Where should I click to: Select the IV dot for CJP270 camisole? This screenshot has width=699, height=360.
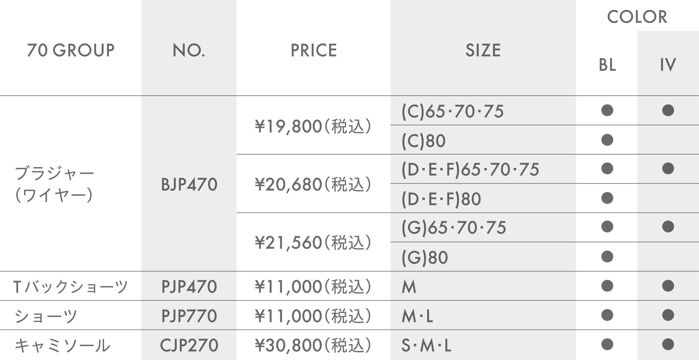point(668,344)
